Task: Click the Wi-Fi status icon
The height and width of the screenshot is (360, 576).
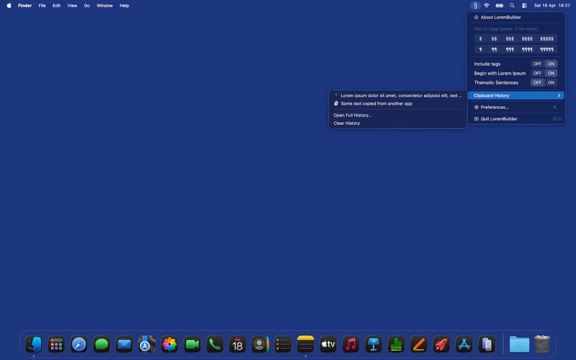Action: click(x=486, y=5)
